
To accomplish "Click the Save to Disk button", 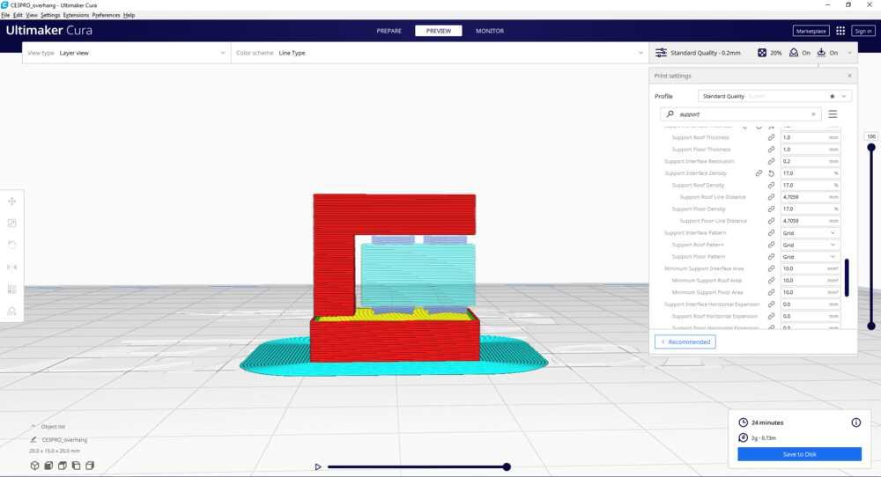I will tap(799, 454).
